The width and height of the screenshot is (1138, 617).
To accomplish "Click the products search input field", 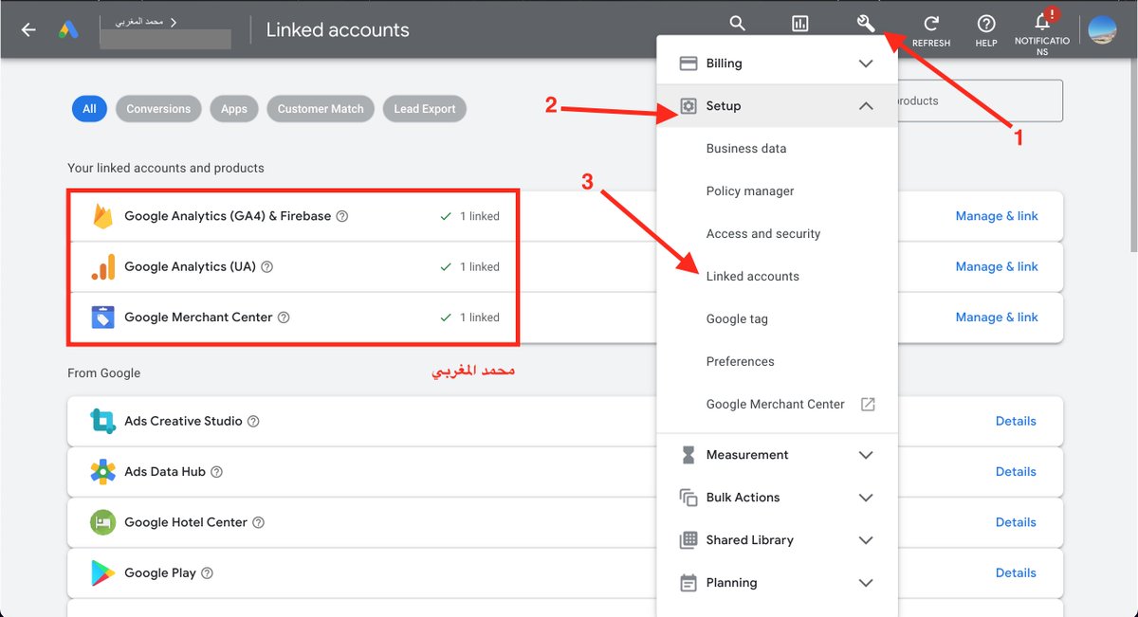I will point(980,100).
